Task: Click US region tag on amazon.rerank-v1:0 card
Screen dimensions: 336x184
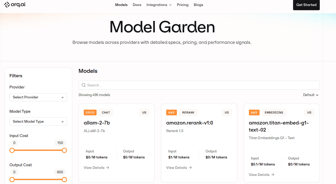Action: (227, 112)
